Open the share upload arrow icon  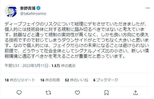click(x=135, y=93)
